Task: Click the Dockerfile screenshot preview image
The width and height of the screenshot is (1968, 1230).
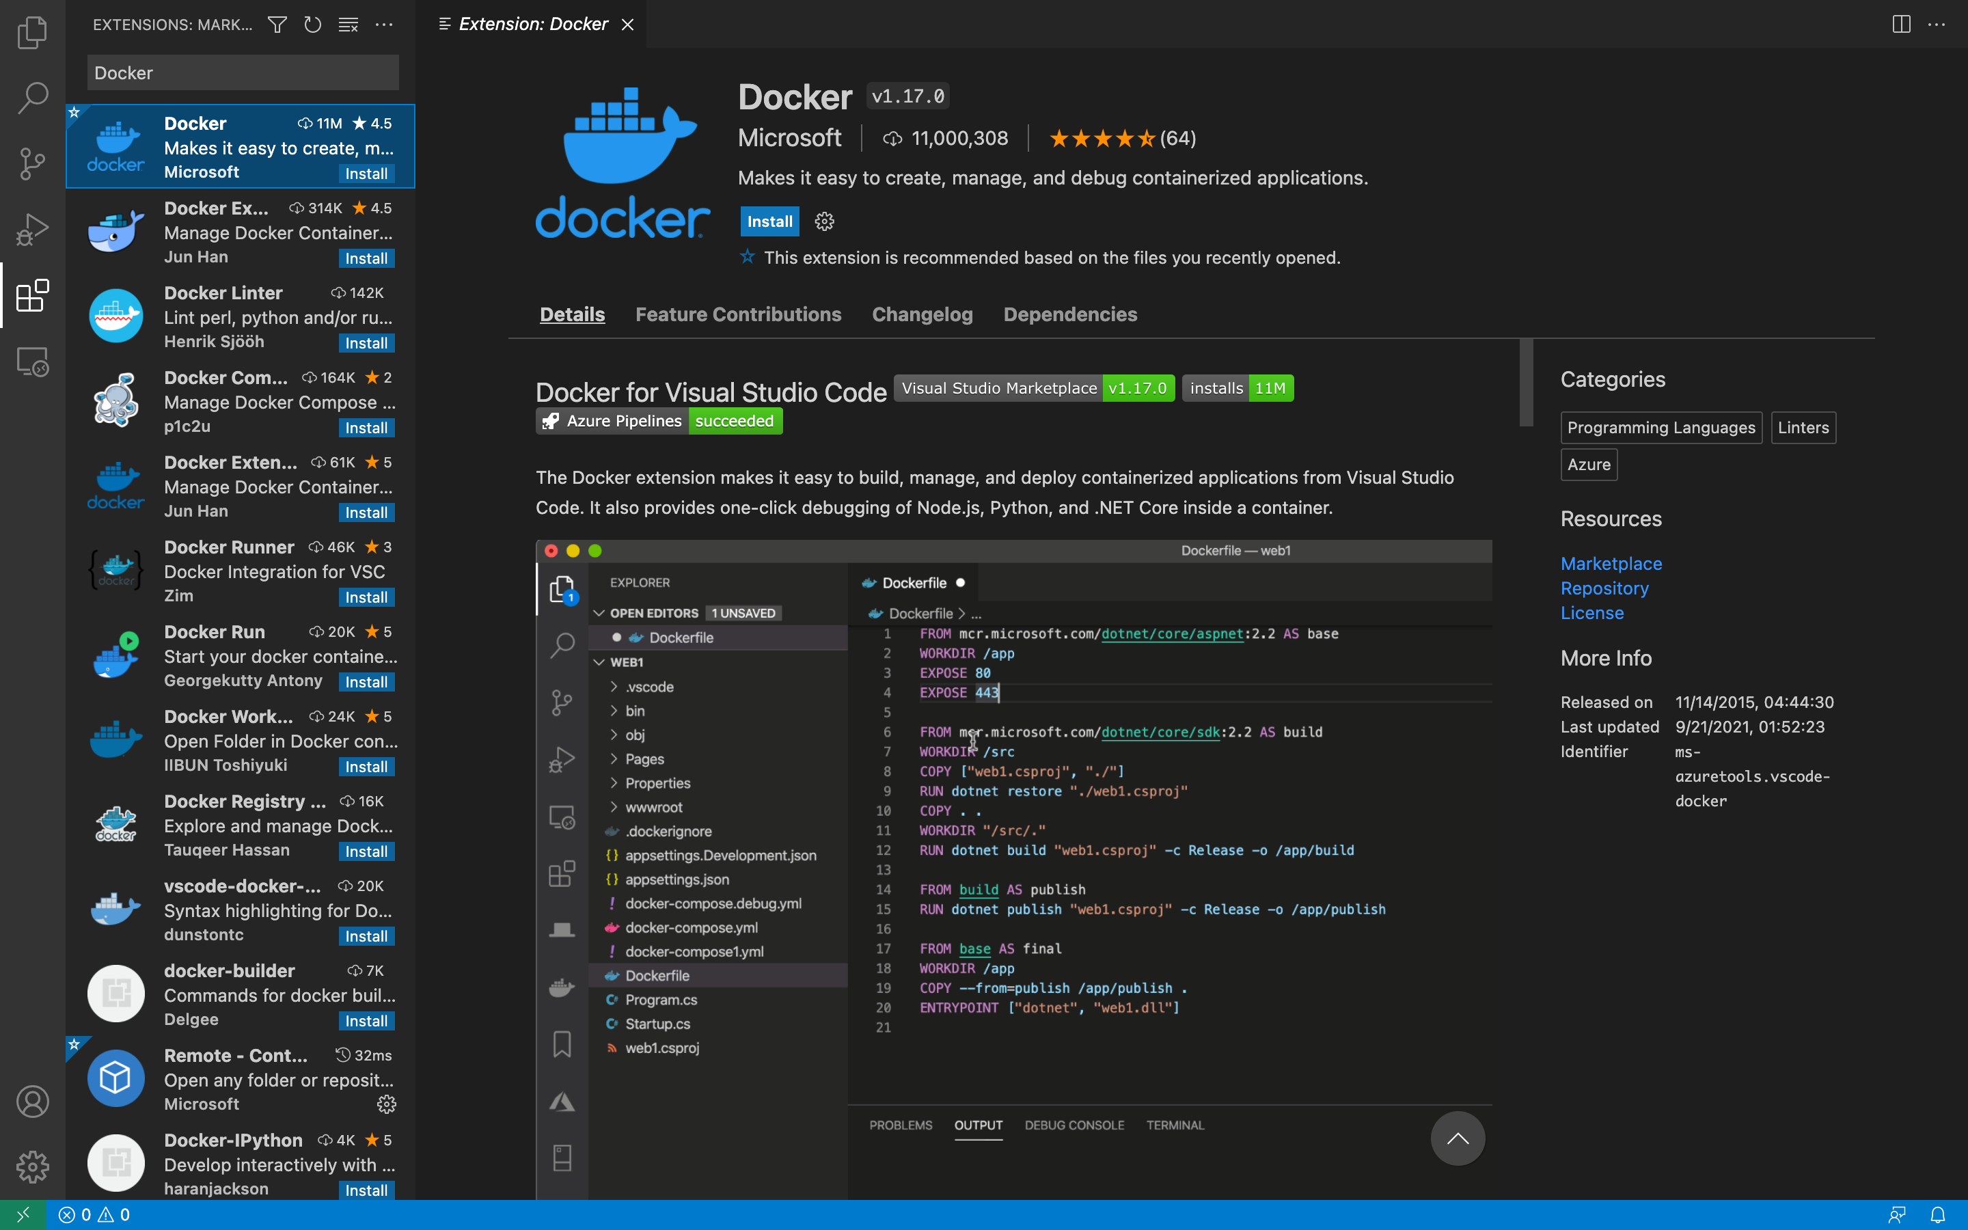Action: click(1013, 869)
